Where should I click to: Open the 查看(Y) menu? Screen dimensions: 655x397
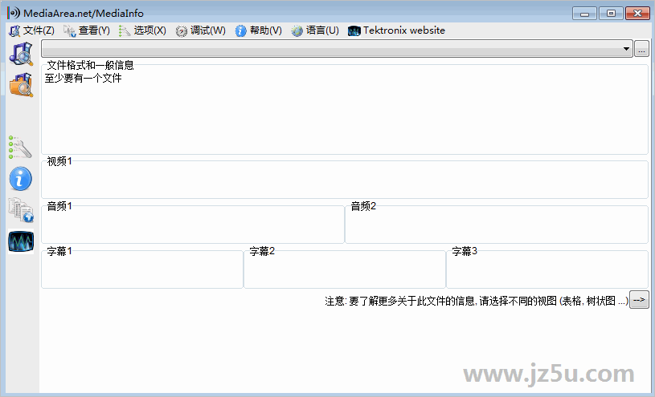pos(87,30)
